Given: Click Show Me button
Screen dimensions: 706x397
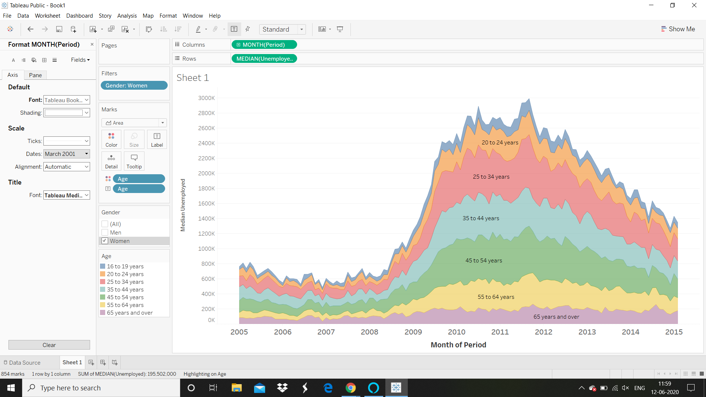Looking at the screenshot, I should tap(678, 29).
